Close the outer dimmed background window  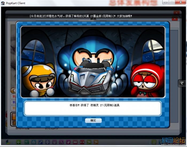pyautogui.click(x=177, y=13)
